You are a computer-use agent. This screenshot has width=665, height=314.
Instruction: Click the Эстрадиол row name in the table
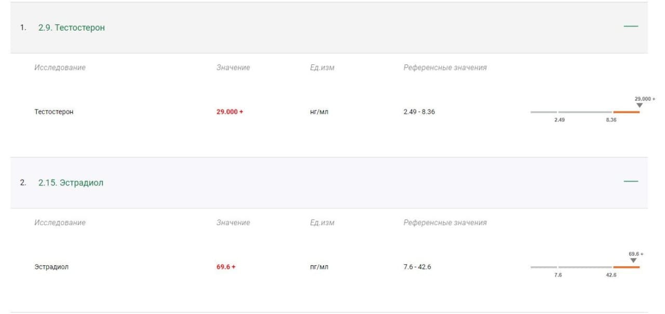coord(51,267)
